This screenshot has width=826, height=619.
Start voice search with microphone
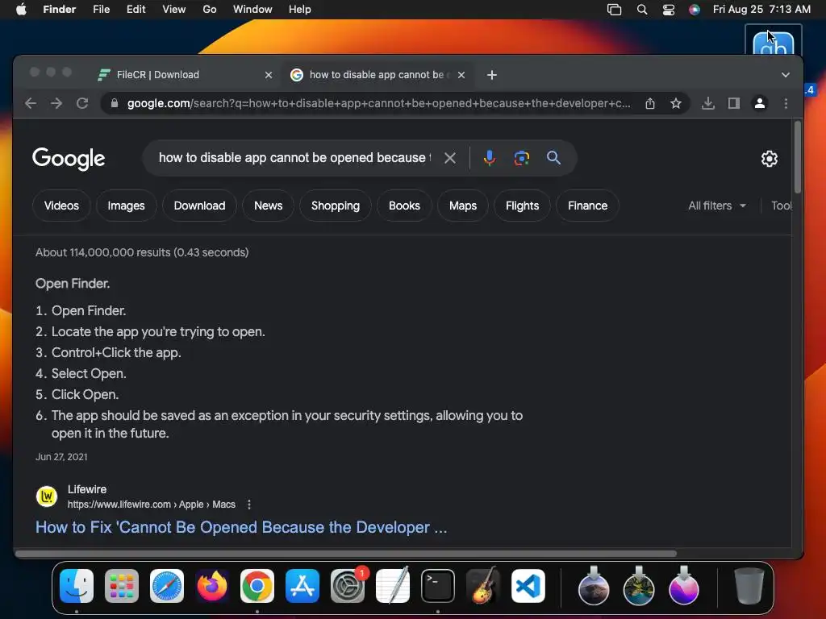pos(490,158)
